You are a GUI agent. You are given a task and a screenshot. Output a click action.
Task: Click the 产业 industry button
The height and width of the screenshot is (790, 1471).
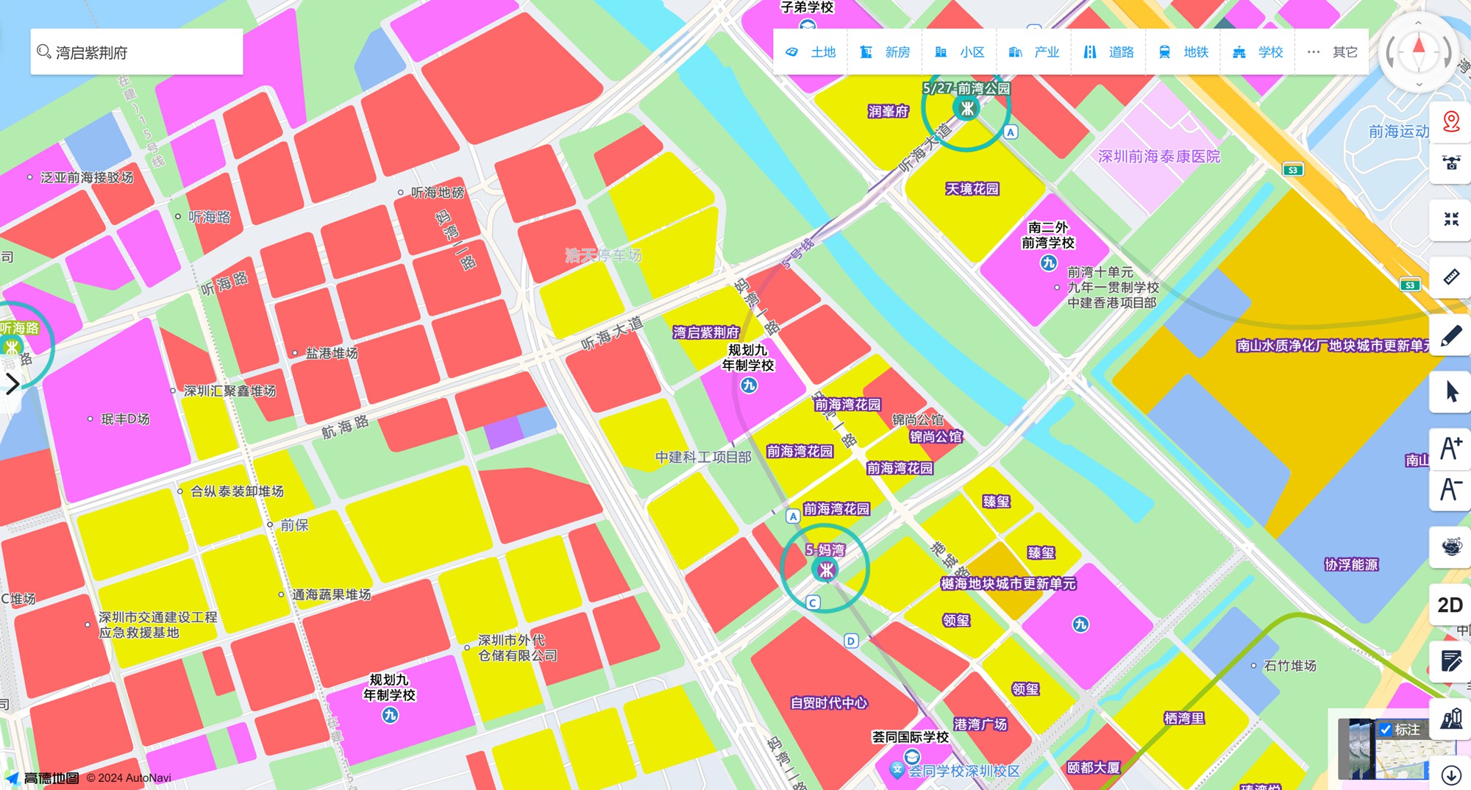tap(1034, 52)
